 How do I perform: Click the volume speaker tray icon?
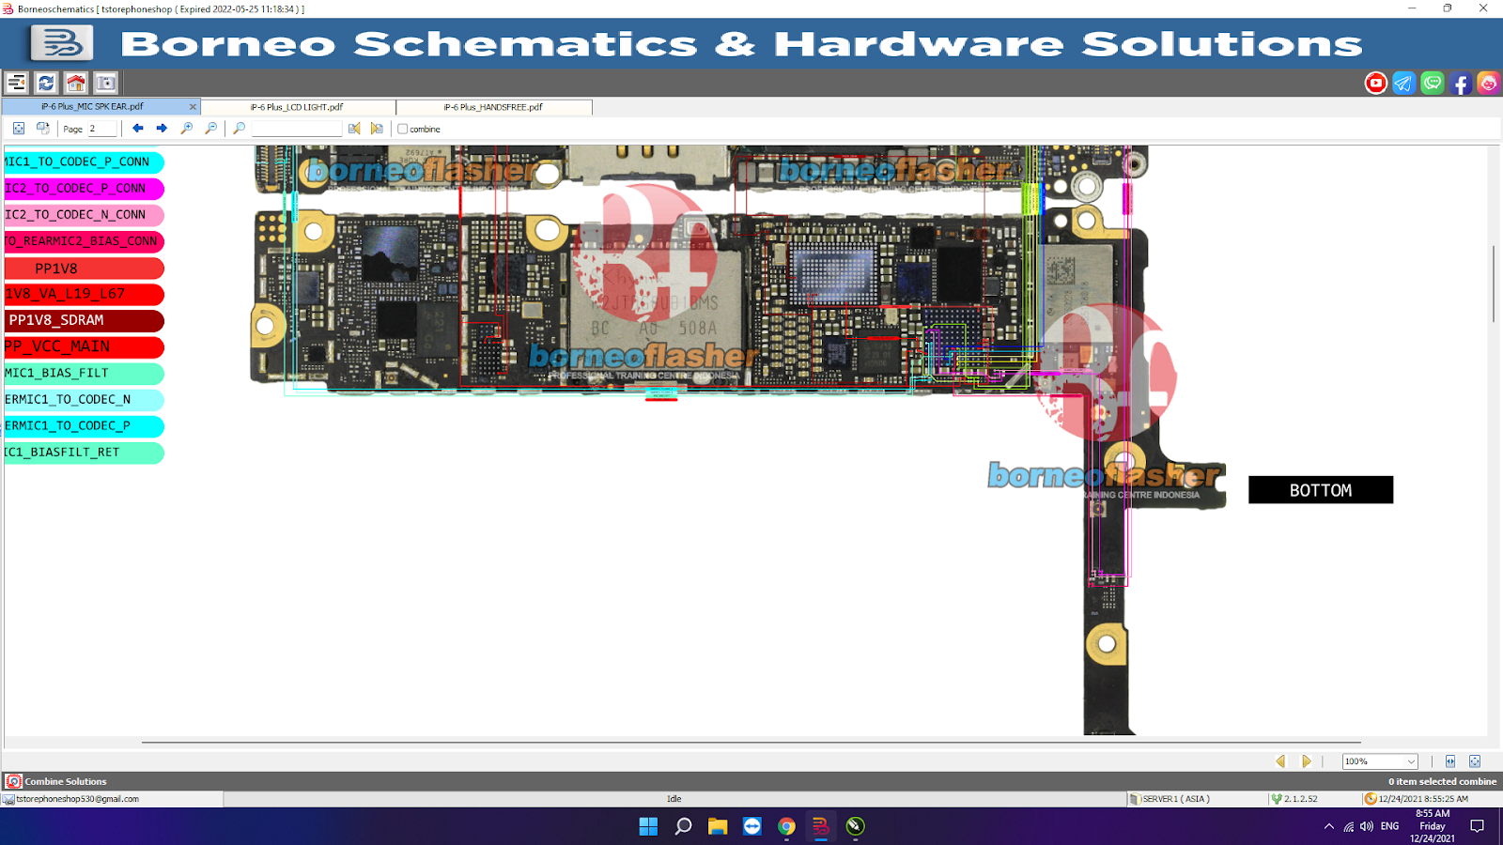(1366, 826)
